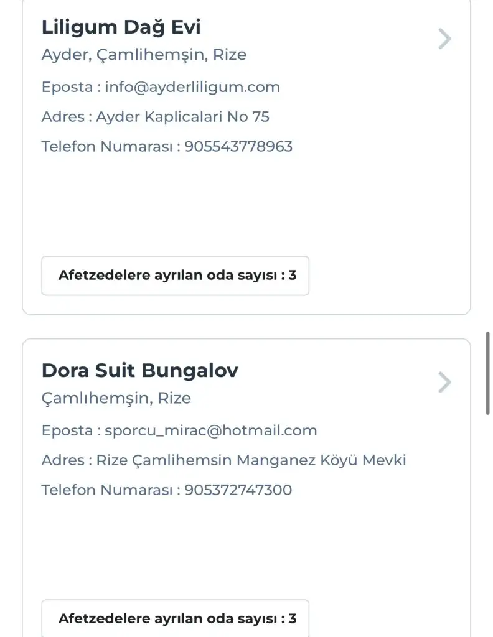The image size is (493, 637).
Task: Expand Liligum Dağ Evi details chevron
Action: click(444, 39)
